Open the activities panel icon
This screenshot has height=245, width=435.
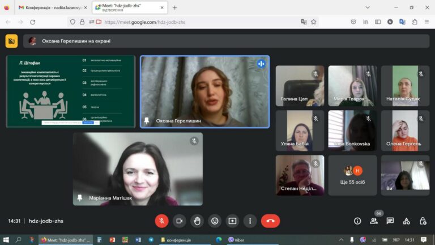(407, 221)
